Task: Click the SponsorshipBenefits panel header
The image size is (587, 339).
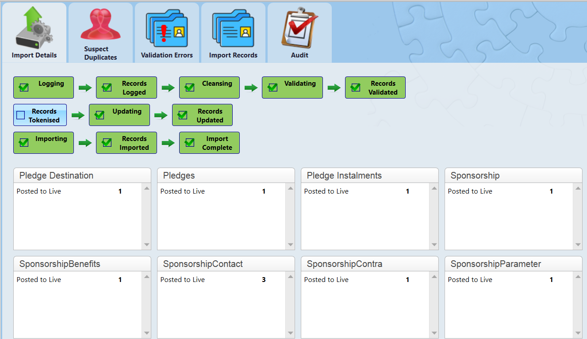Action: (x=82, y=264)
